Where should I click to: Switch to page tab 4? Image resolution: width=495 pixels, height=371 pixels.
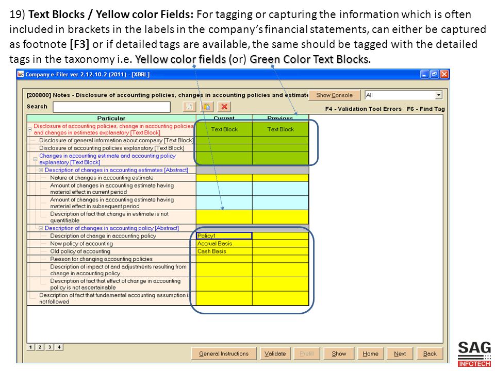tap(59, 347)
